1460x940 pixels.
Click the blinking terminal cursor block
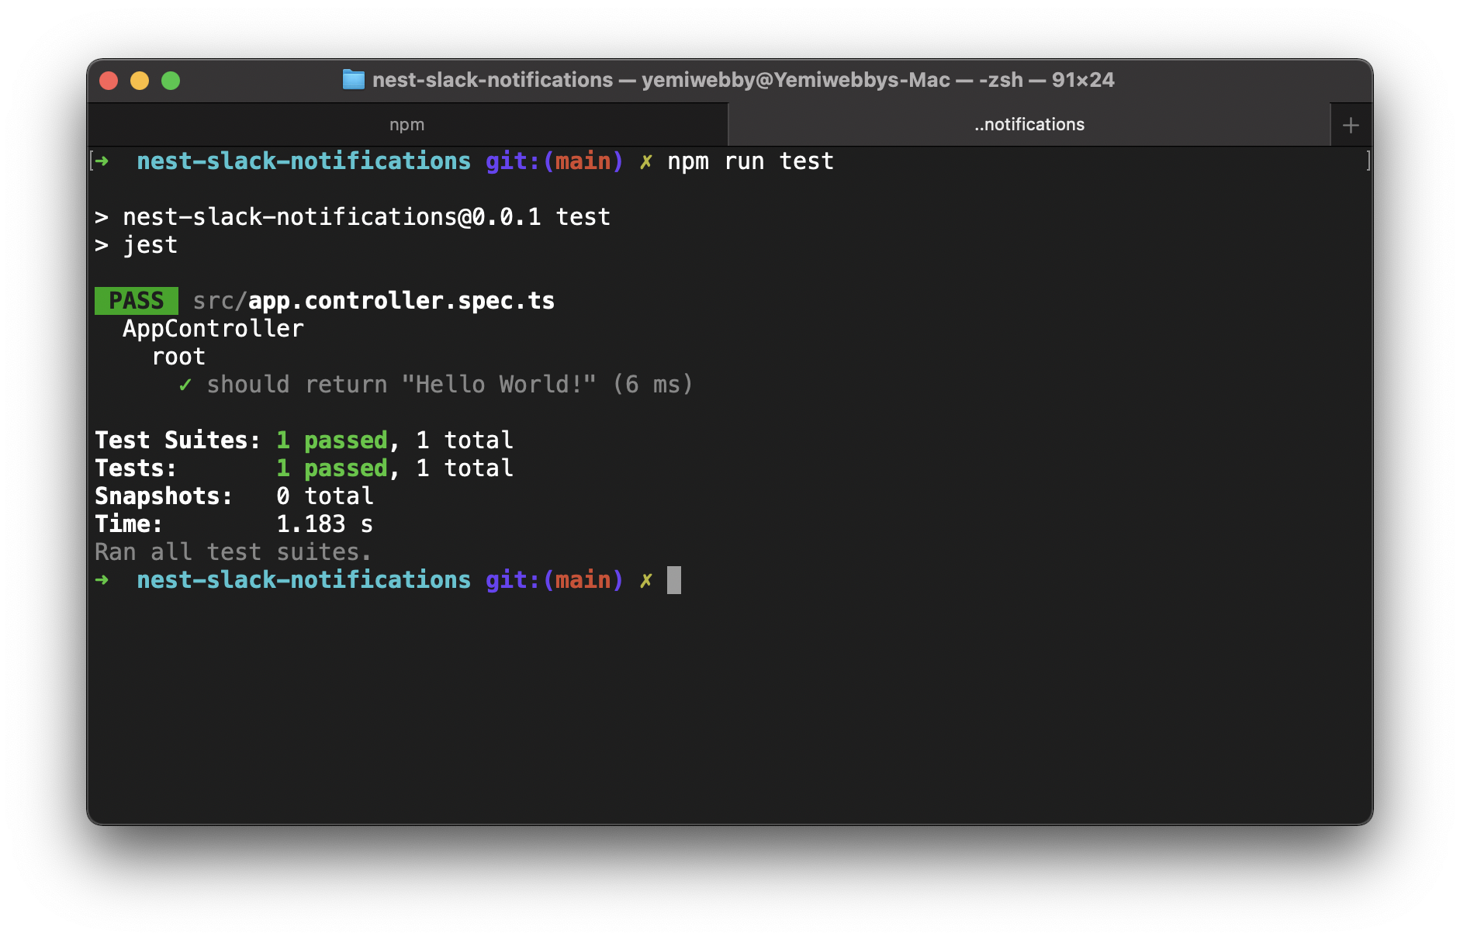coord(674,579)
